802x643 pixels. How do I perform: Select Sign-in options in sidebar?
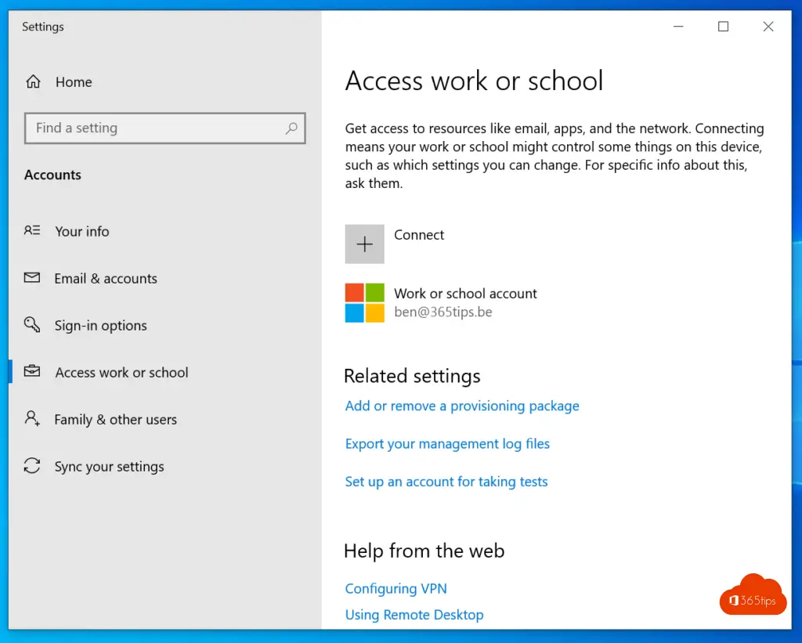pyautogui.click(x=101, y=325)
